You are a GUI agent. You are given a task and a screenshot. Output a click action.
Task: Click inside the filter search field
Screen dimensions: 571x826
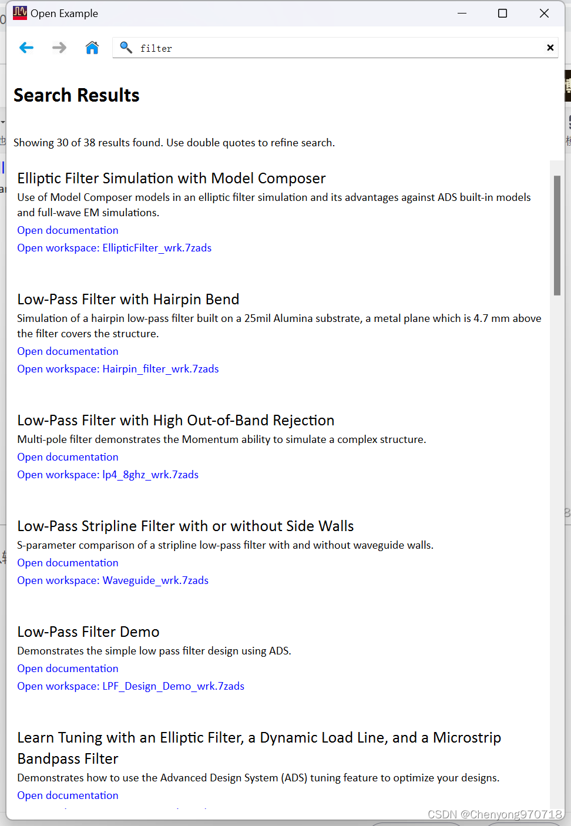(x=294, y=48)
